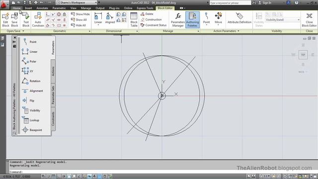Open the Block Table
The height and width of the screenshot is (179, 318).
tap(134, 19)
